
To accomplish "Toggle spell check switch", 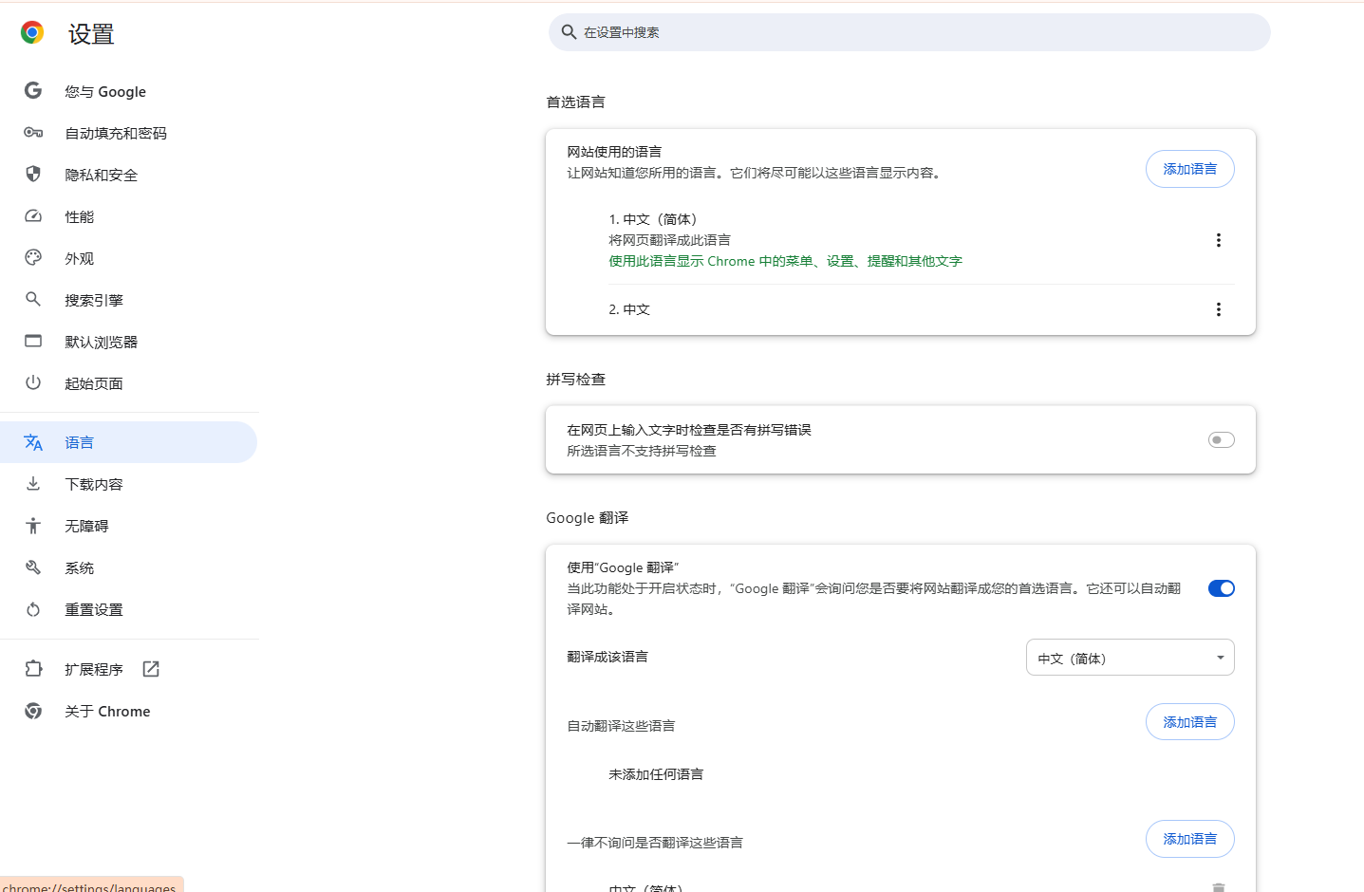I will coord(1221,439).
